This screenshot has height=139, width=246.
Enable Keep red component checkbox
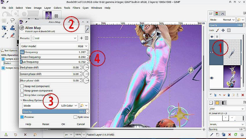[22, 86]
